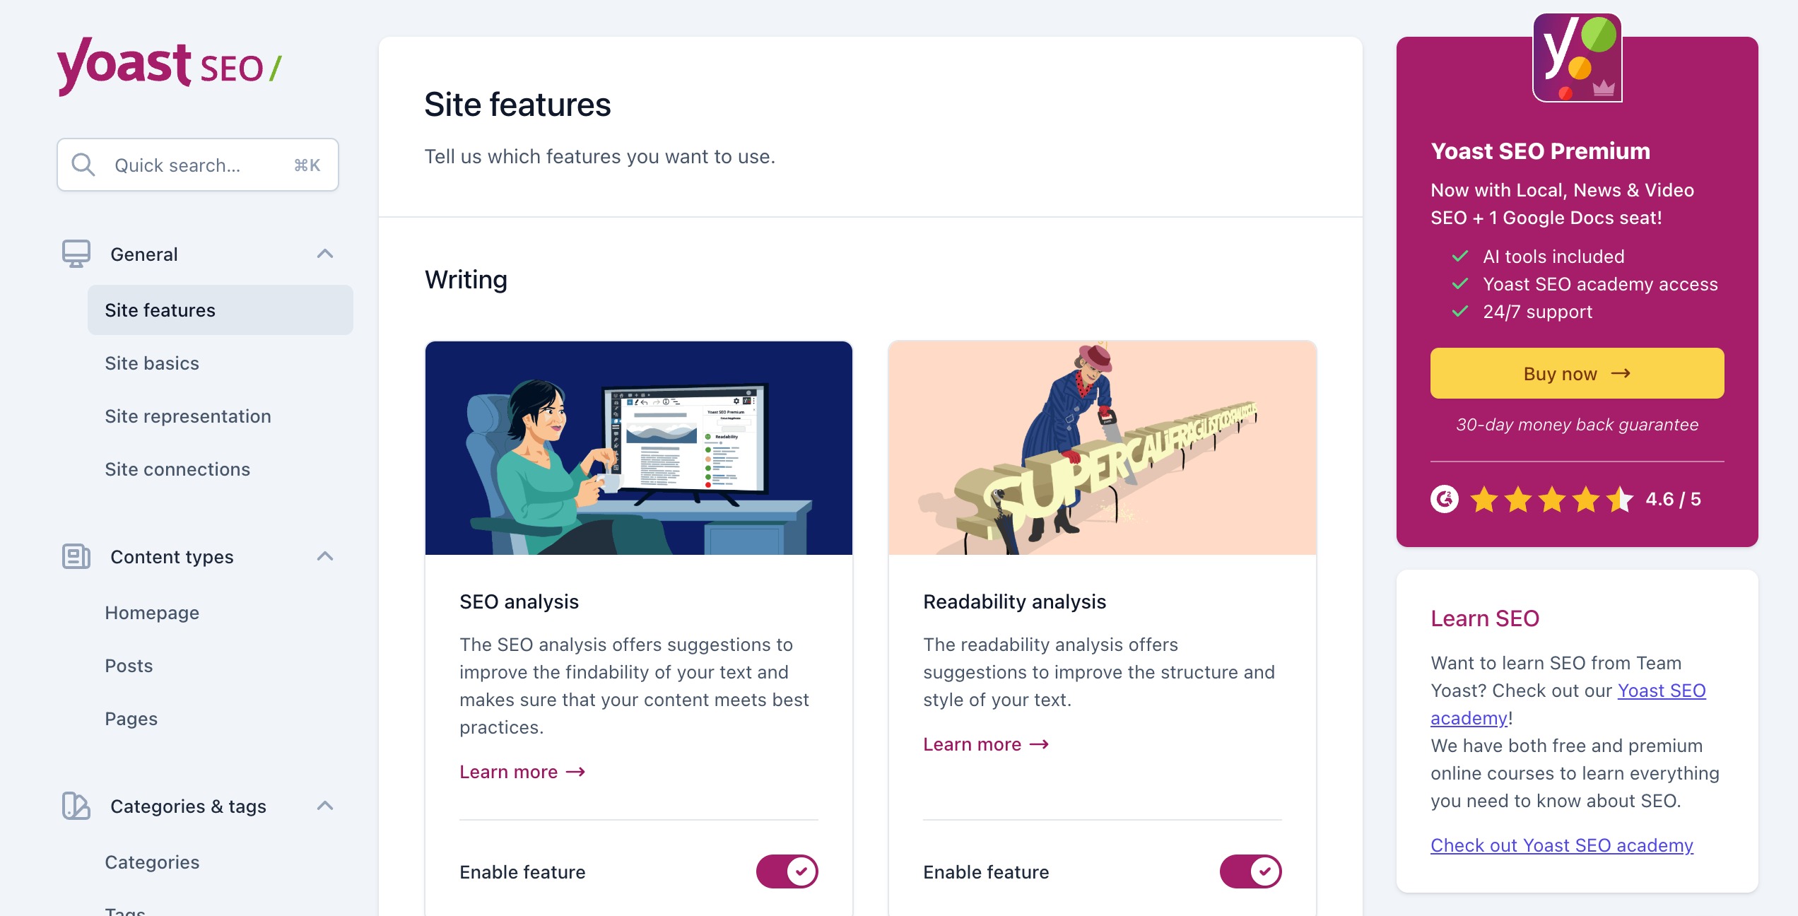The image size is (1798, 916).
Task: Collapse Categories & tags chevron
Action: pos(325,806)
